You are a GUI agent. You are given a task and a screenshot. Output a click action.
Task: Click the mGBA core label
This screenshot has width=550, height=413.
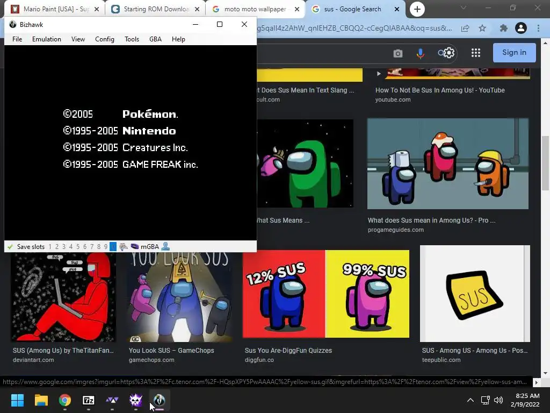point(150,246)
